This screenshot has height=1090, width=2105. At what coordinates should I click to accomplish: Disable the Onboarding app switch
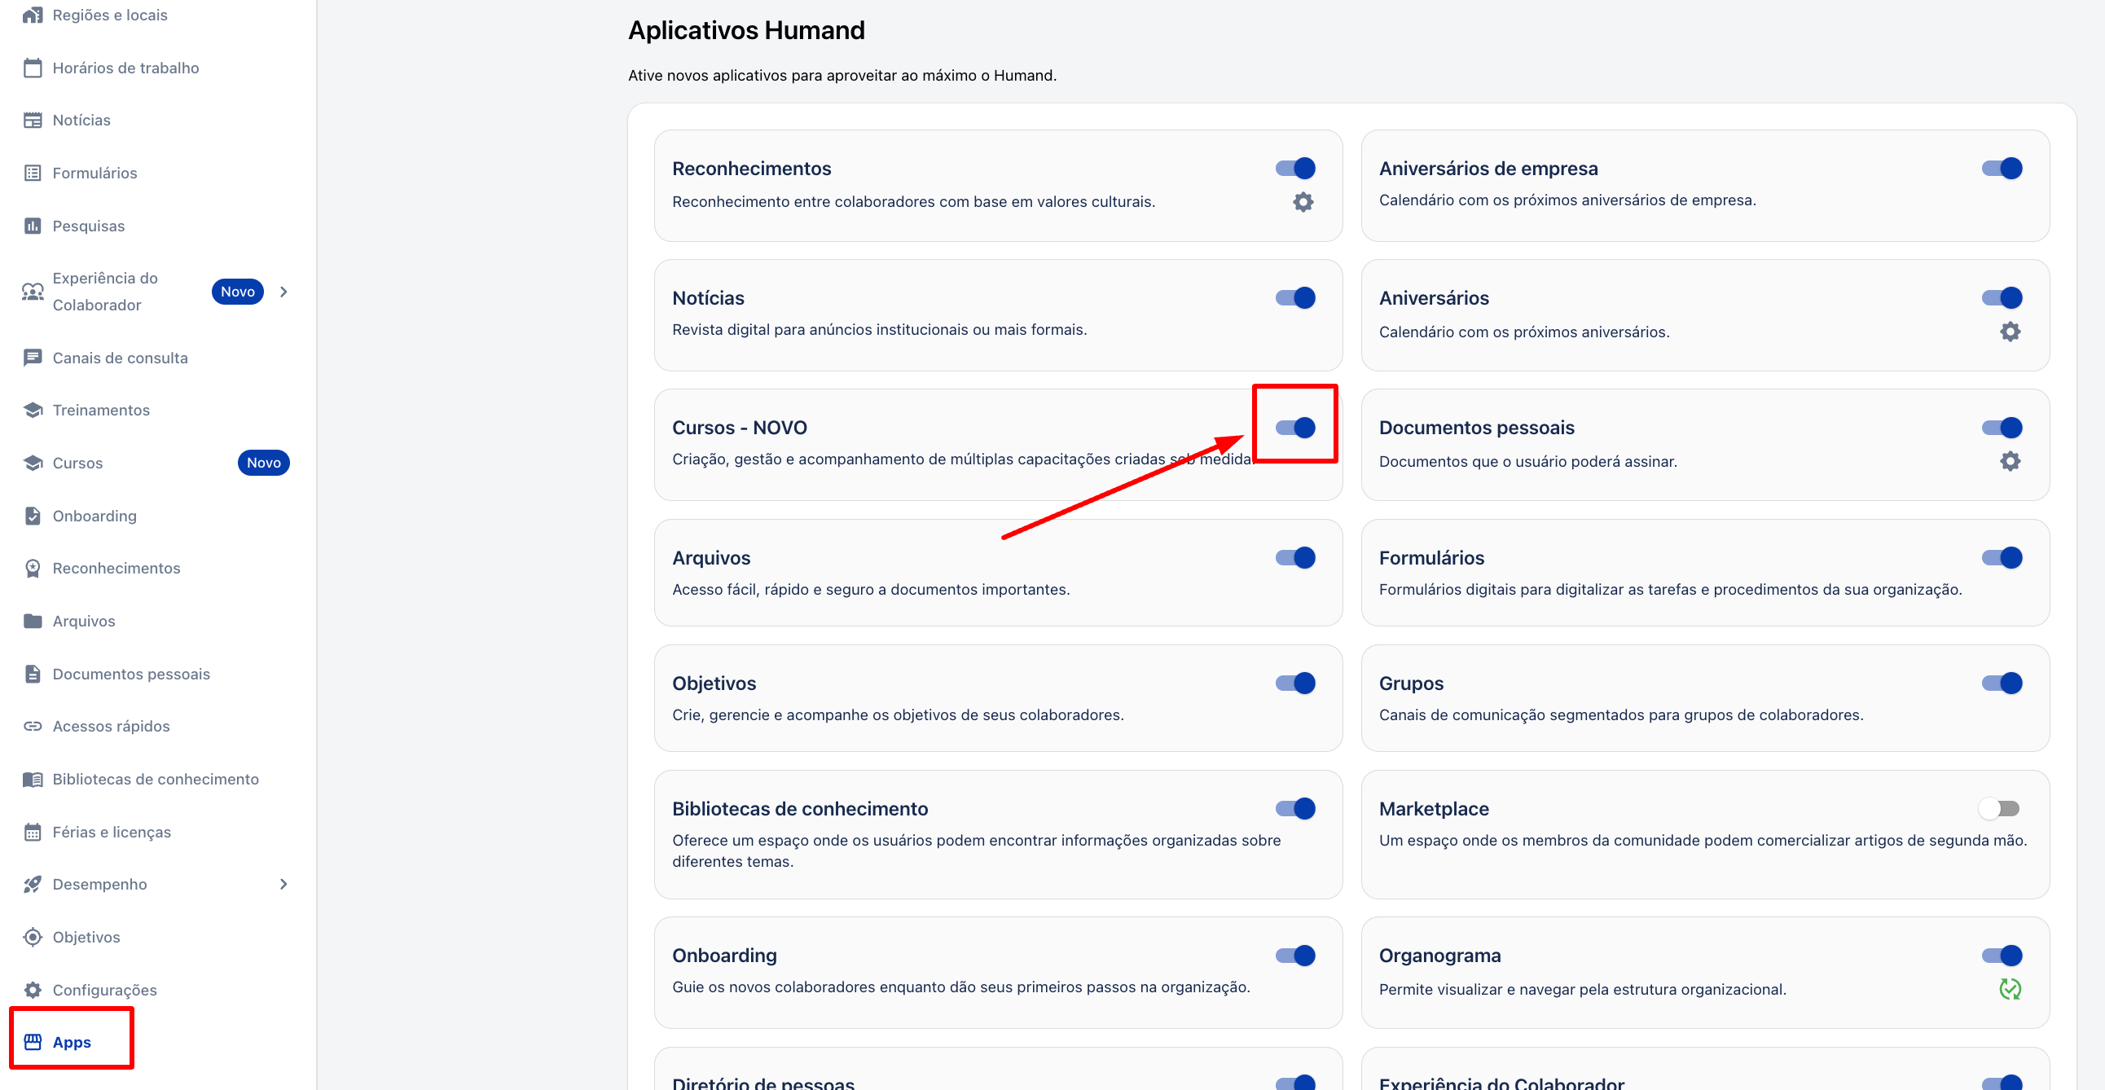pos(1296,956)
